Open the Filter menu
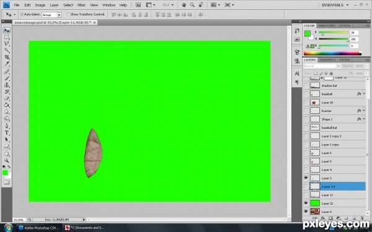 coord(81,5)
